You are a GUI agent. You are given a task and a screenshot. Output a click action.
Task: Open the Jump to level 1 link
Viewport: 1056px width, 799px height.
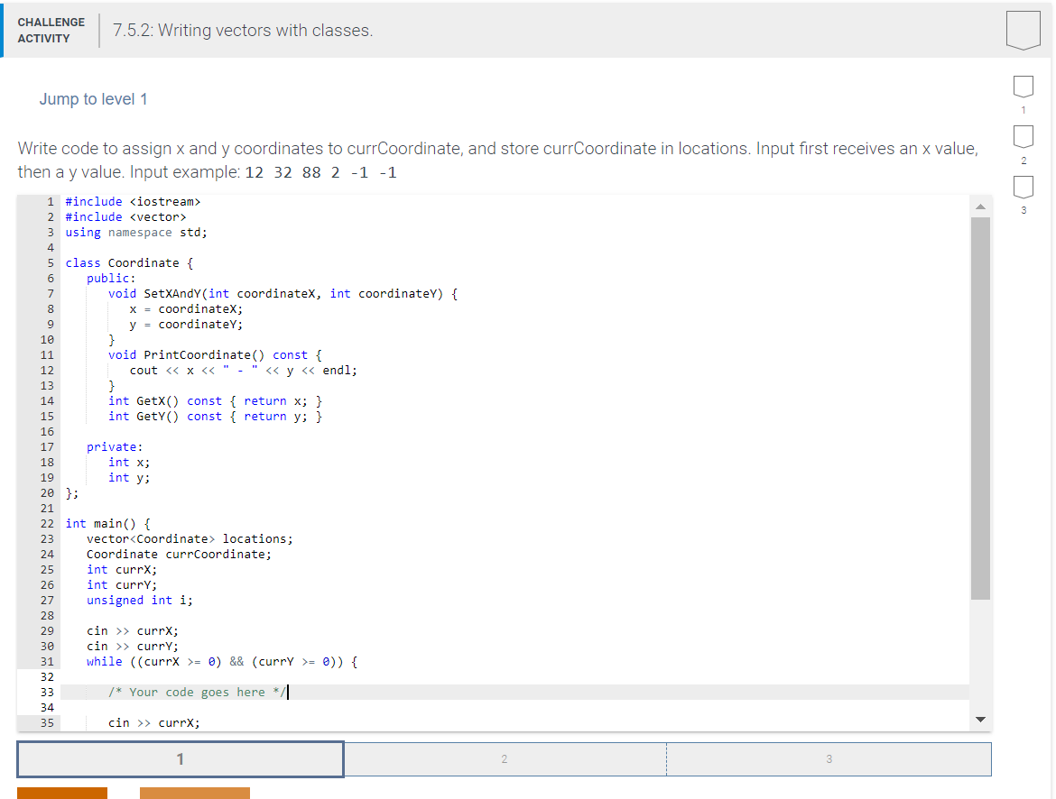94,99
